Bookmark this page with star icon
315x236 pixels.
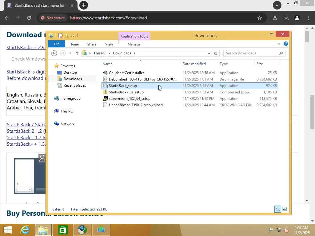[260, 18]
